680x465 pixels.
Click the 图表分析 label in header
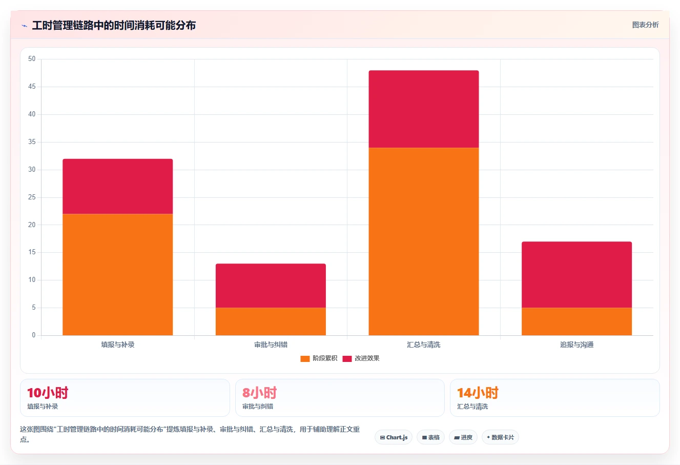tap(645, 25)
